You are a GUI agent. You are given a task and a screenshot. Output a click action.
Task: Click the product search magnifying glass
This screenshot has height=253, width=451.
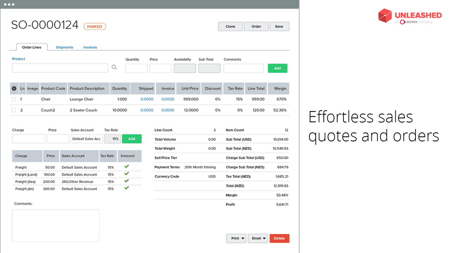114,67
